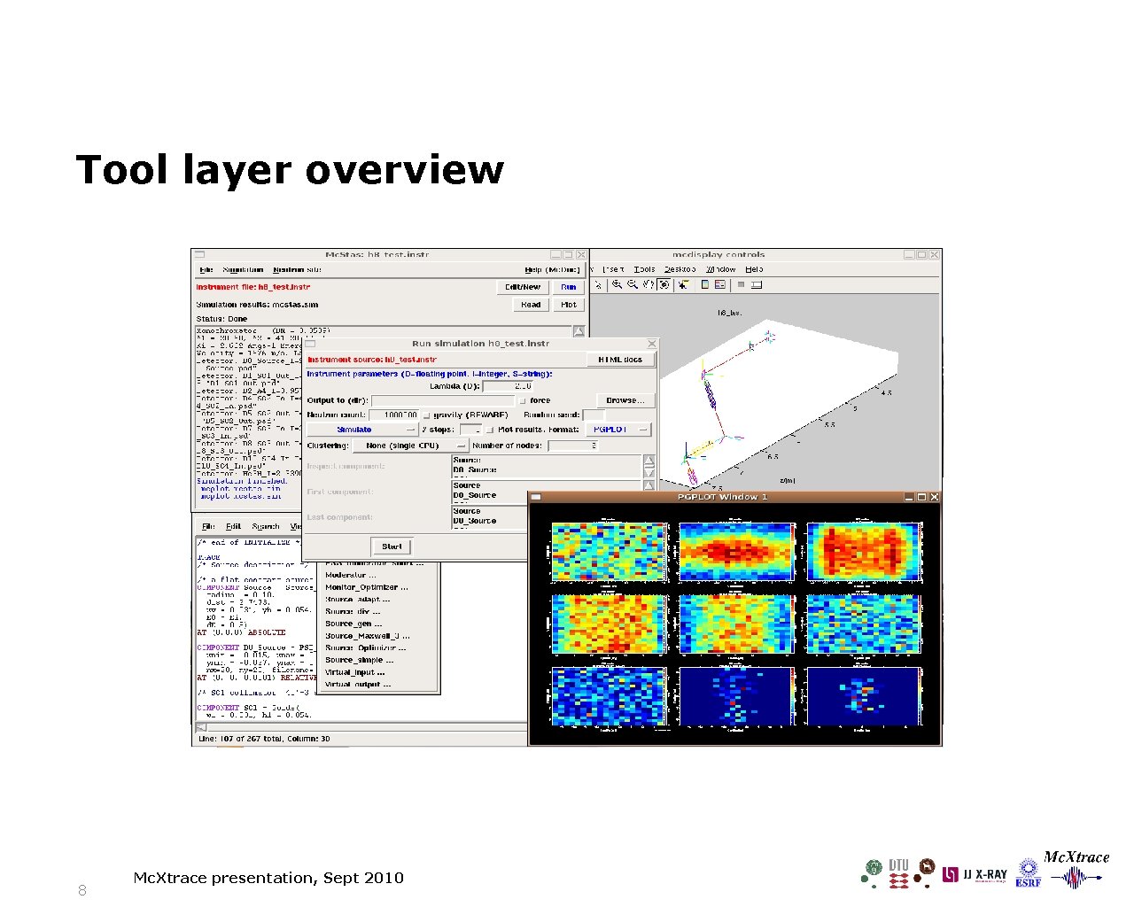Insert legend via mcdisplay toolbar icon
This screenshot has height=907, width=1134.
(x=720, y=285)
